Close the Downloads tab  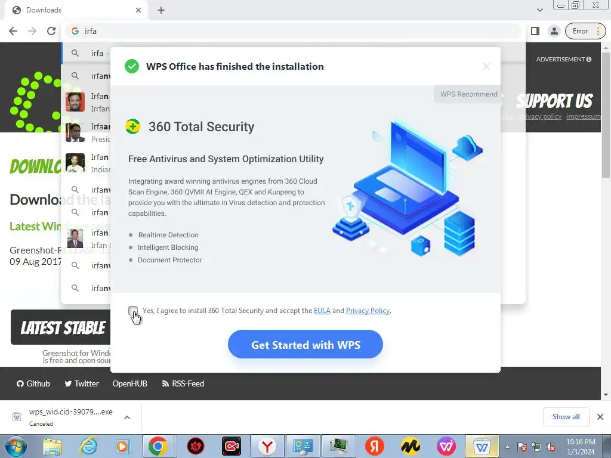138,10
